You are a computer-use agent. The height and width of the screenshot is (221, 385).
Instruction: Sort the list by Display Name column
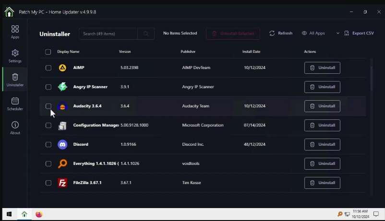pos(68,52)
